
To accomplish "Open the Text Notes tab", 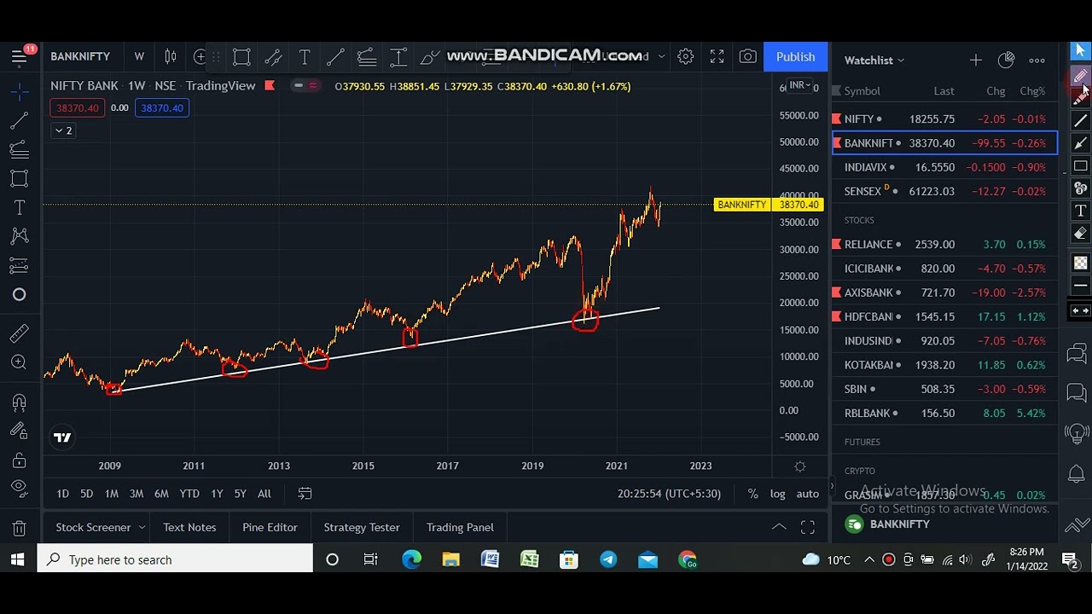I will tap(189, 528).
